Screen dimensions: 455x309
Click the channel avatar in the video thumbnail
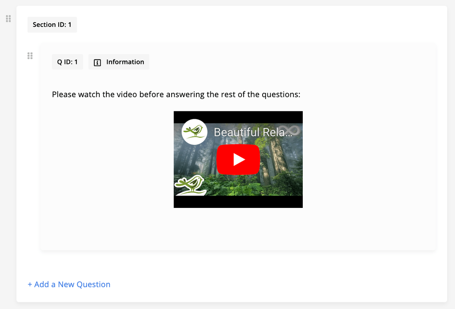[195, 132]
